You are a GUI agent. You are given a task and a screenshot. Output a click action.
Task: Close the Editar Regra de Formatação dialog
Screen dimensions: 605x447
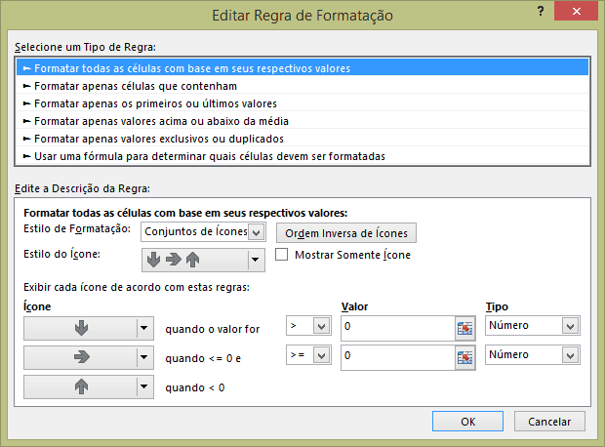click(577, 11)
